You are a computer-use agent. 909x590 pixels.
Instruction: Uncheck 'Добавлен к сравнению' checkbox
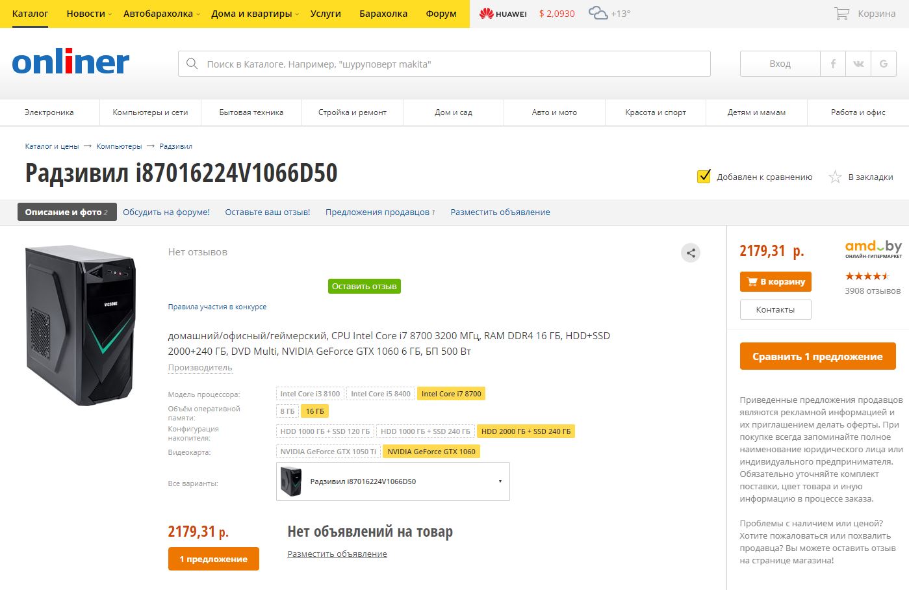coord(704,176)
